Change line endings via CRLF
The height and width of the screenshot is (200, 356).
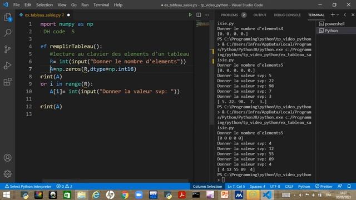pos(289,187)
